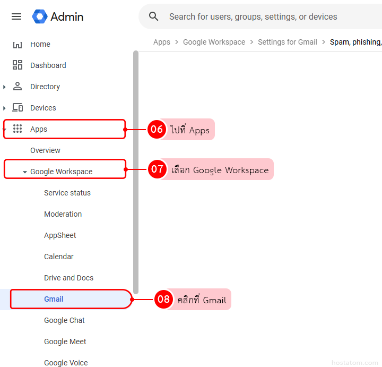Click the Google Workspace breadcrumb link
382x367 pixels.
214,42
